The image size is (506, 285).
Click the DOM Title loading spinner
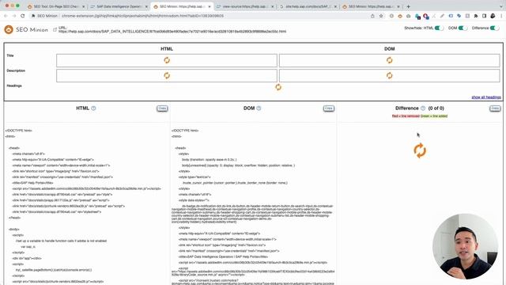coord(390,60)
